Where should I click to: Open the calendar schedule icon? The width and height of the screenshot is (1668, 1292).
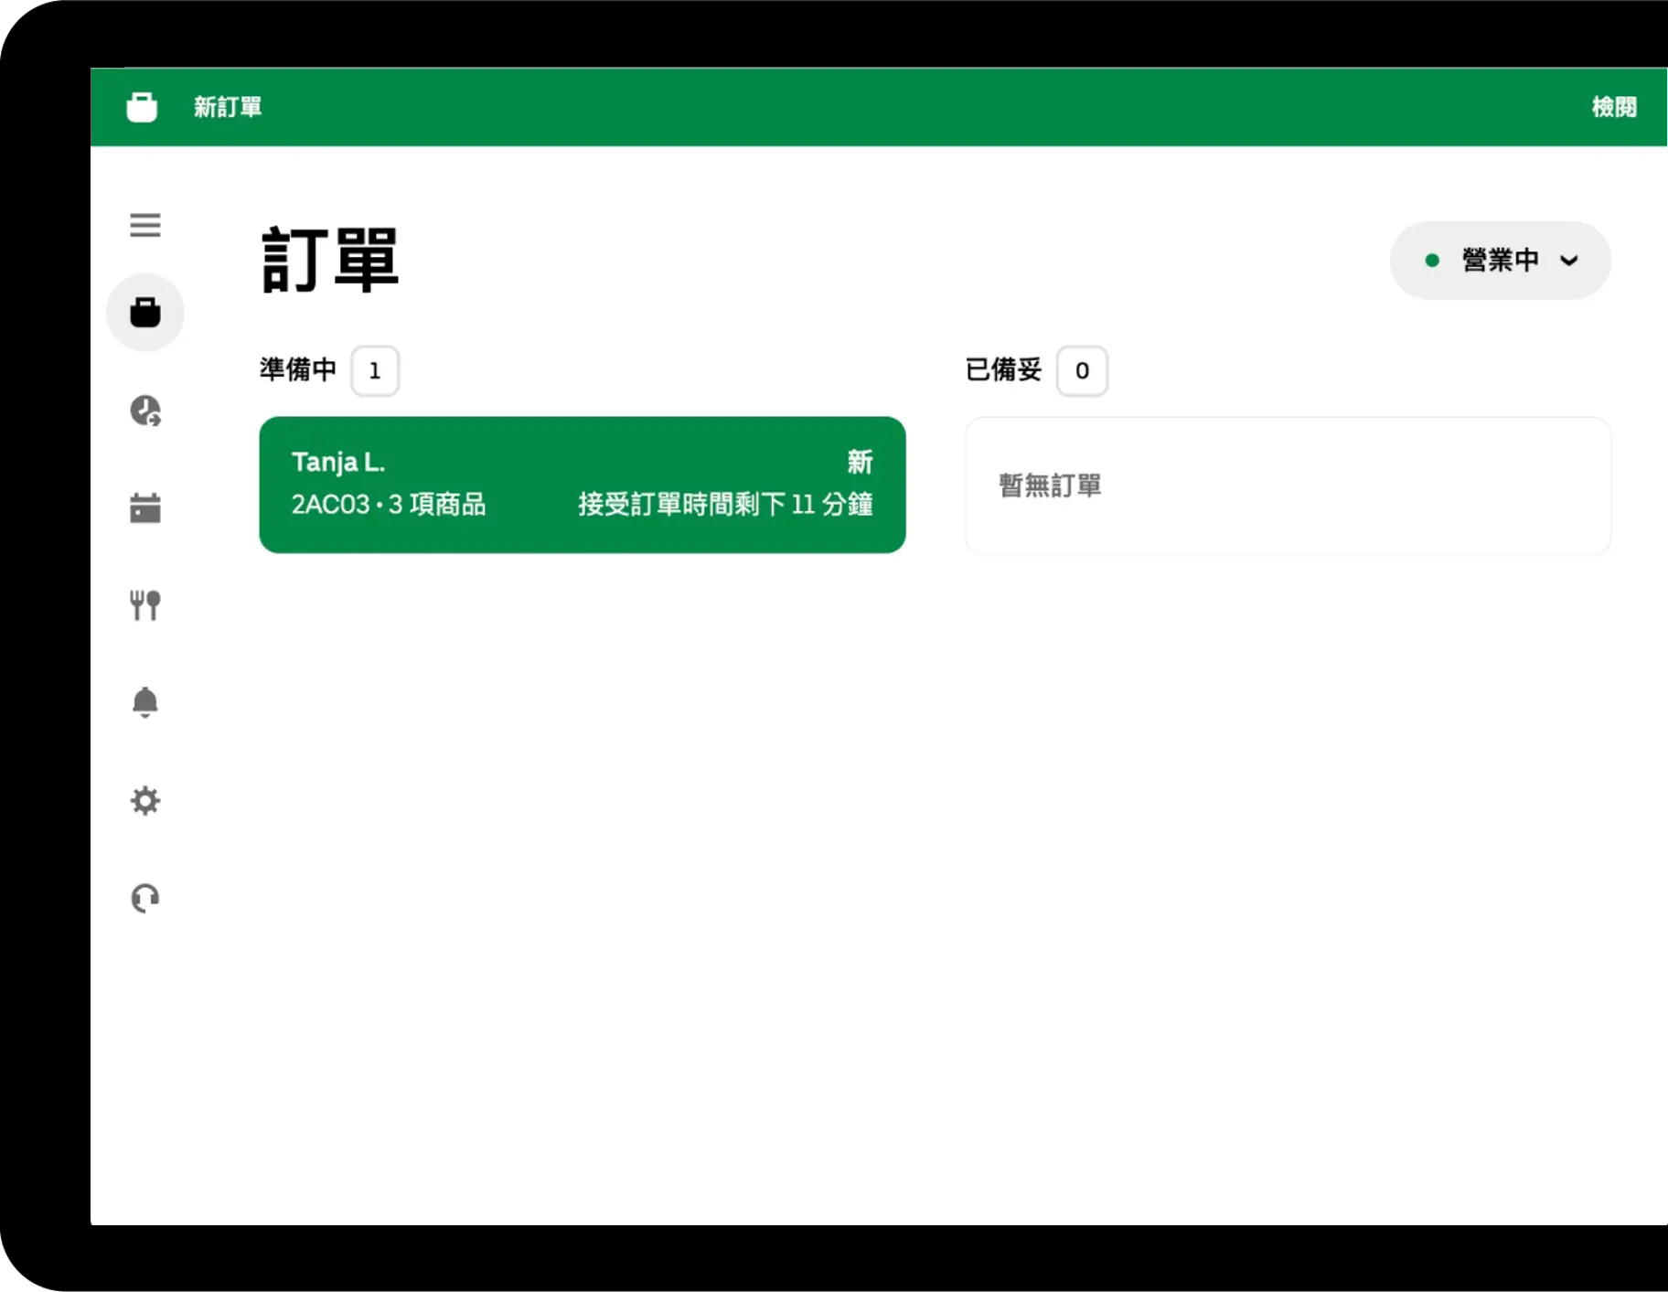[144, 507]
